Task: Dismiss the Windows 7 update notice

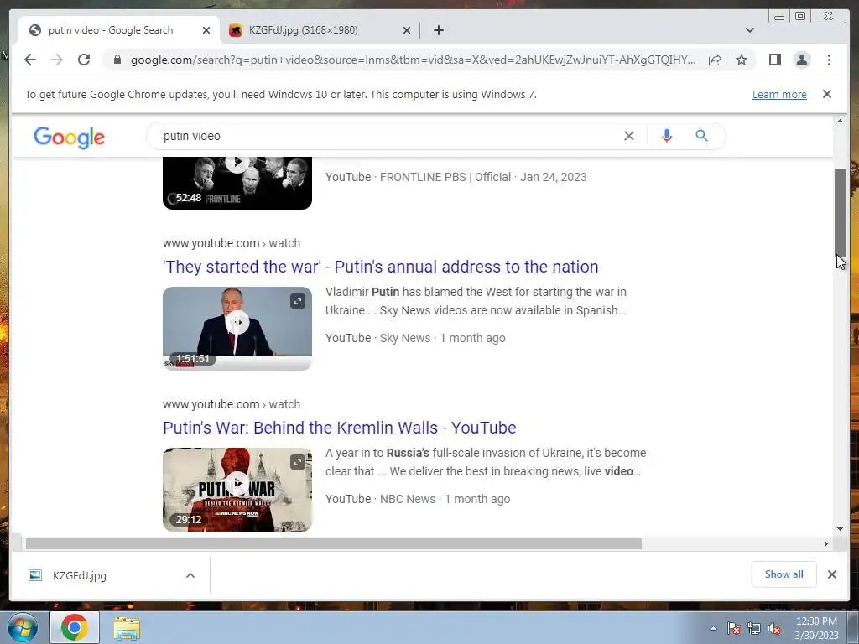Action: 826,94
